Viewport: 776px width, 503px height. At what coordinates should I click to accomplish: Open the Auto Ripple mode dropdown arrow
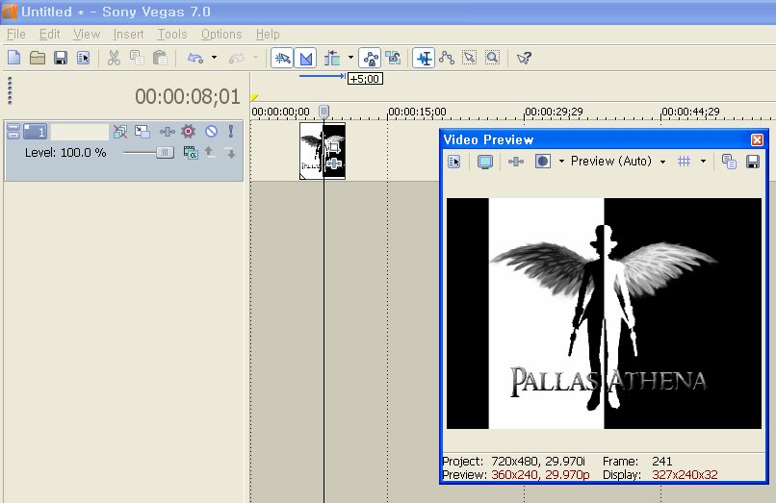[x=350, y=58]
